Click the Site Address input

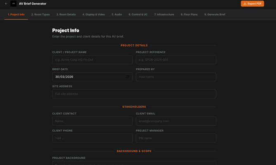pos(134,94)
